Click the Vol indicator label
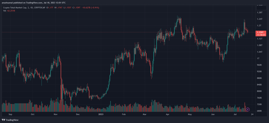The width and height of the screenshot is (269, 123). (4, 11)
